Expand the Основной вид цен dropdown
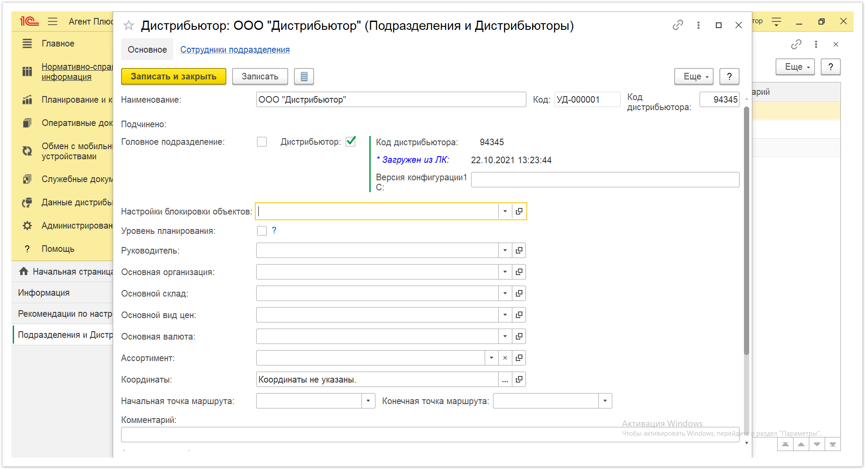This screenshot has height=469, width=865. pyautogui.click(x=505, y=315)
